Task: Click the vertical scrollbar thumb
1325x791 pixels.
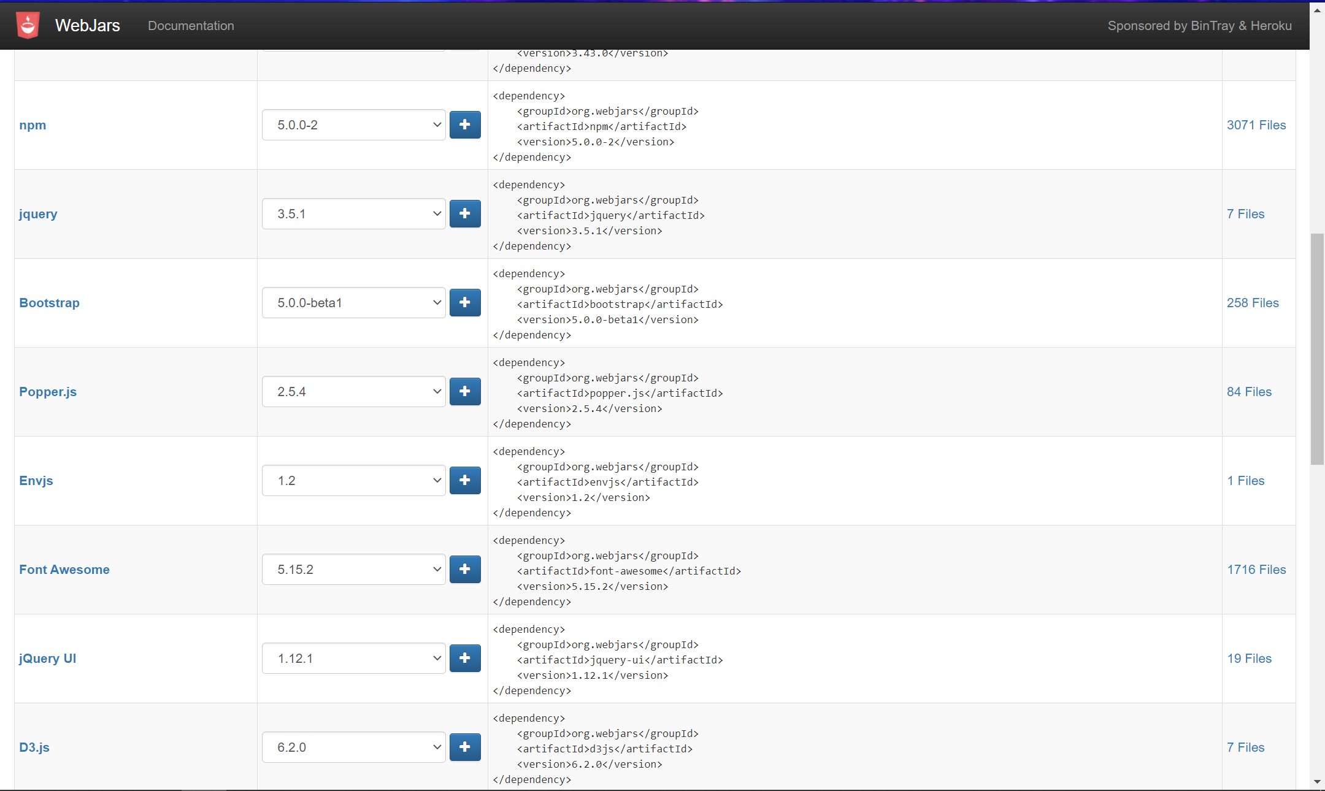Action: [1317, 349]
